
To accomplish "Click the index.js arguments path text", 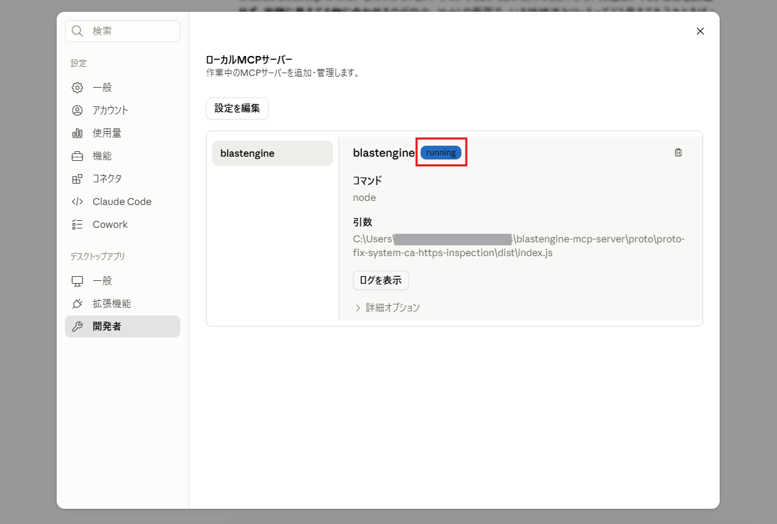I will pyautogui.click(x=519, y=246).
